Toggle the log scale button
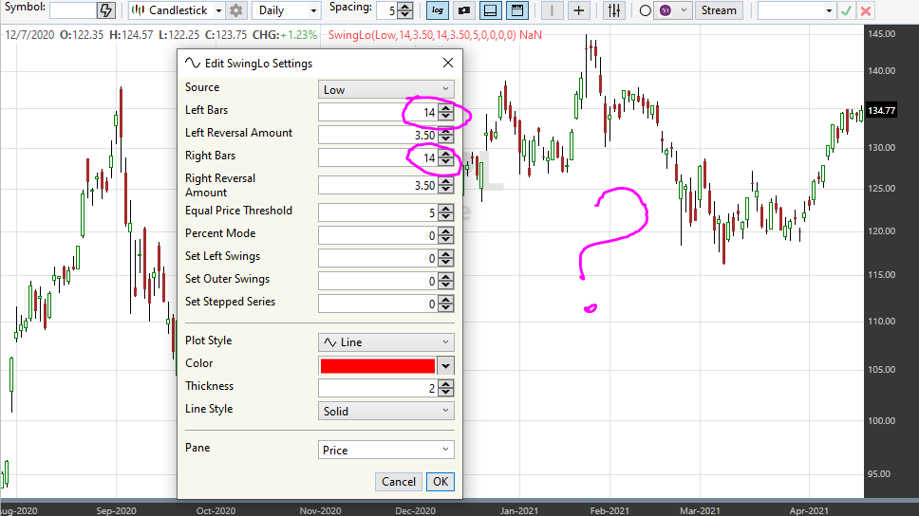 [x=438, y=10]
